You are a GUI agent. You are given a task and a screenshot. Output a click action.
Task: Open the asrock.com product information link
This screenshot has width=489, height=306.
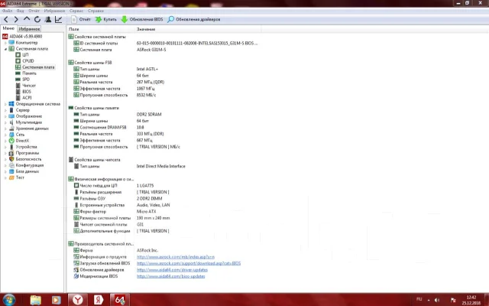(176, 257)
